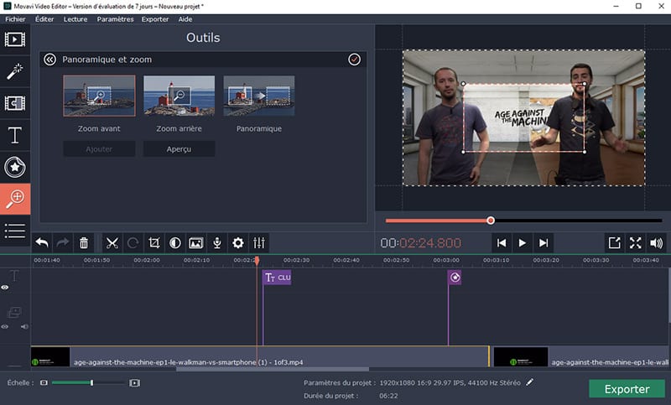Click the green Exporter button

click(x=627, y=389)
